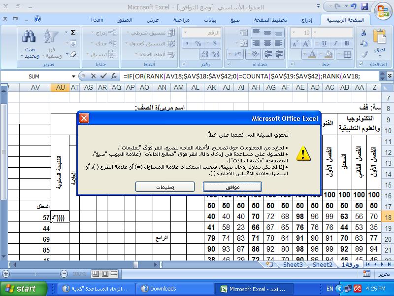Switch to Sheet2 worksheet tab
394x296 pixels.
(x=323, y=264)
